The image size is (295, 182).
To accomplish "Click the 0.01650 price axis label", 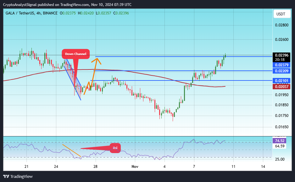I will coord(281,127).
